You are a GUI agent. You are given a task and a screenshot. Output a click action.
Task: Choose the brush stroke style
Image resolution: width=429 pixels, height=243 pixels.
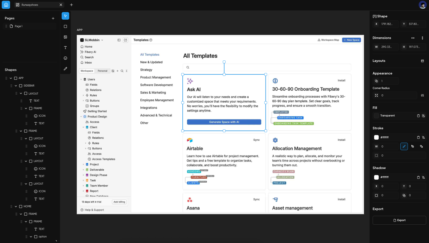(404, 146)
